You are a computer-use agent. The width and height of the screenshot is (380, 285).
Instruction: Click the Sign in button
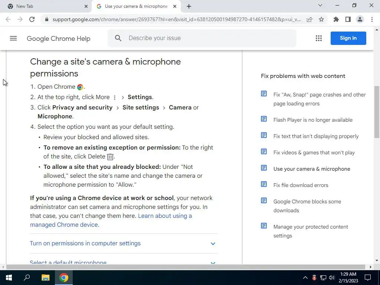click(348, 38)
